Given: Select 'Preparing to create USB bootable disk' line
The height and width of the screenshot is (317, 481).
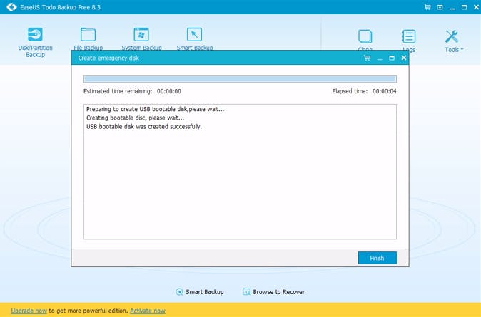Looking at the screenshot, I should coord(155,109).
